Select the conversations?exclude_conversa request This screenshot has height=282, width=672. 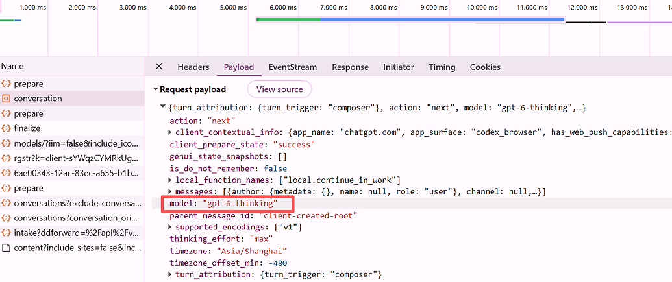click(72, 203)
